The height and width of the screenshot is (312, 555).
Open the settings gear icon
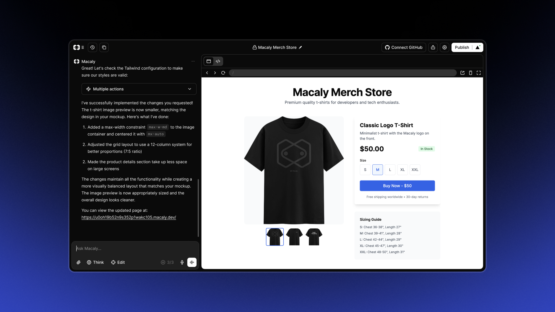[x=445, y=47]
